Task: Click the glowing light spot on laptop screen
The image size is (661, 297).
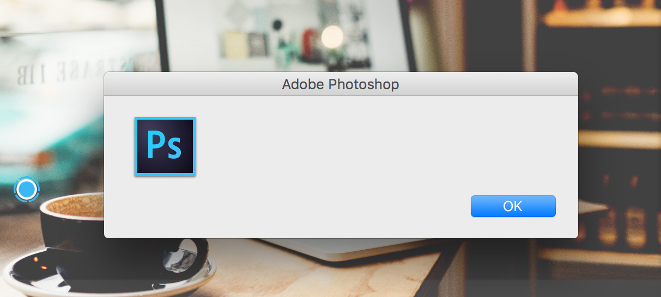Action: [x=331, y=36]
